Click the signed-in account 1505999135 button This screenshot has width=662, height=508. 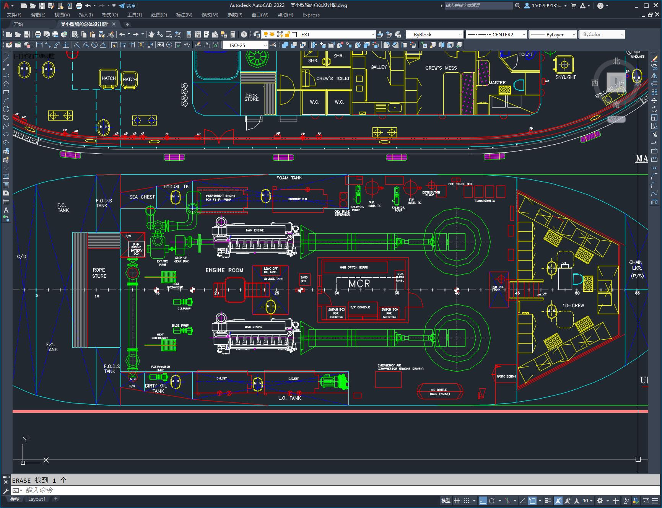click(545, 5)
